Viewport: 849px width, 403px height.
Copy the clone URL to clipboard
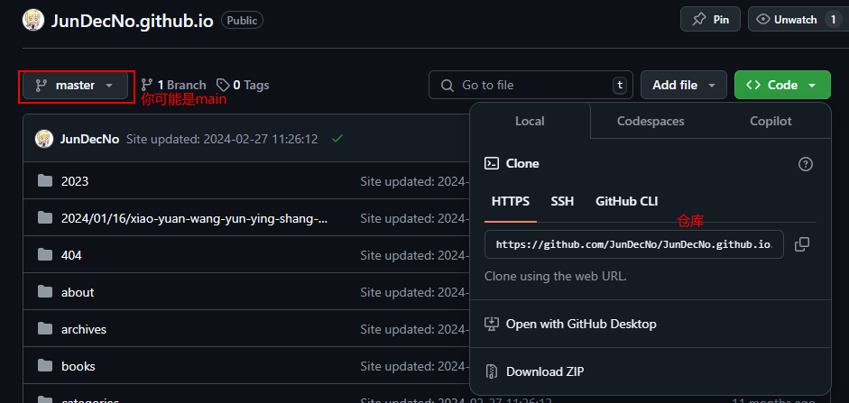(802, 244)
